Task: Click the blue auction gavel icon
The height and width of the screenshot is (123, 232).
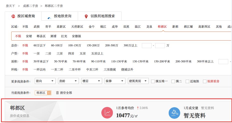Action: (x=174, y=113)
